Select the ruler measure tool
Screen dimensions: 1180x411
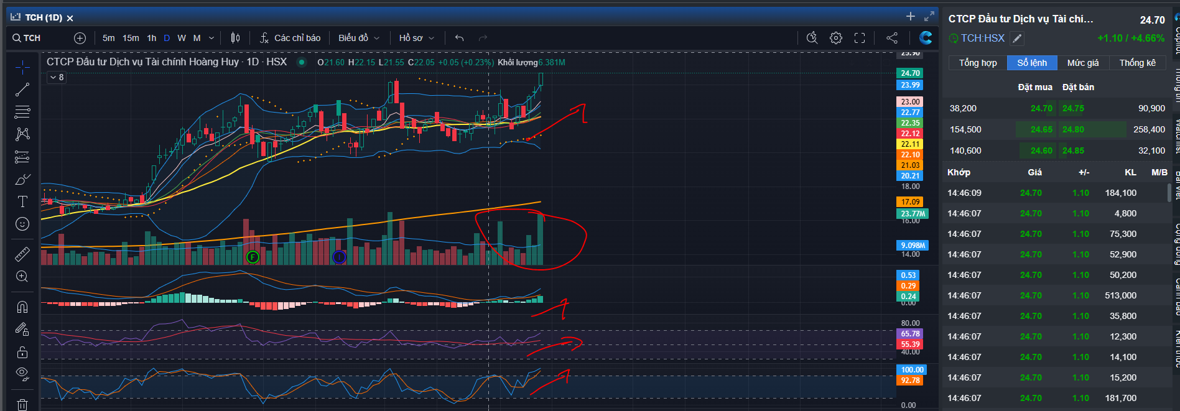click(22, 254)
